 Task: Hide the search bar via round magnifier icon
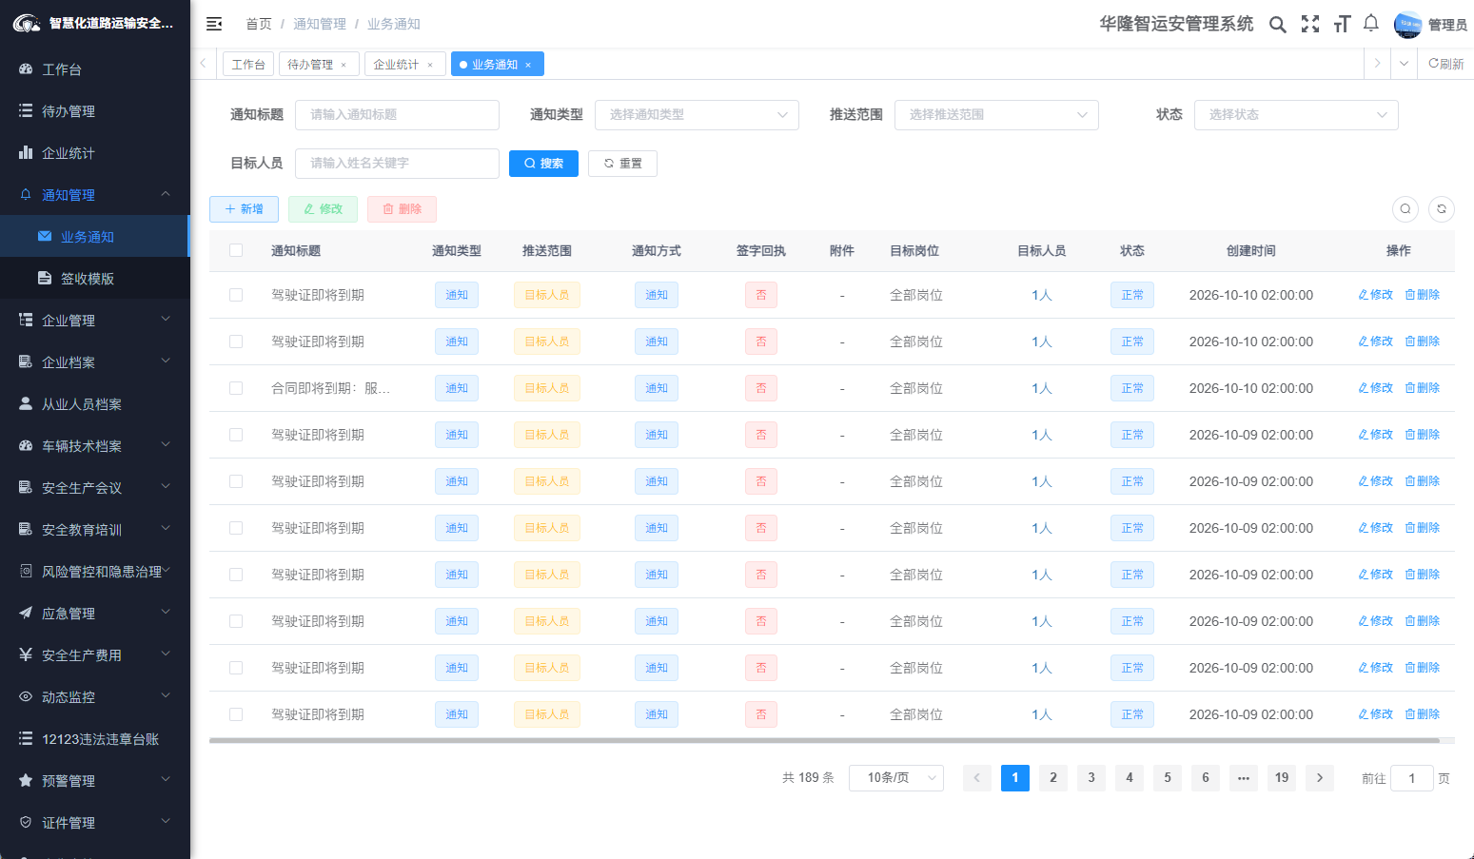click(x=1405, y=209)
